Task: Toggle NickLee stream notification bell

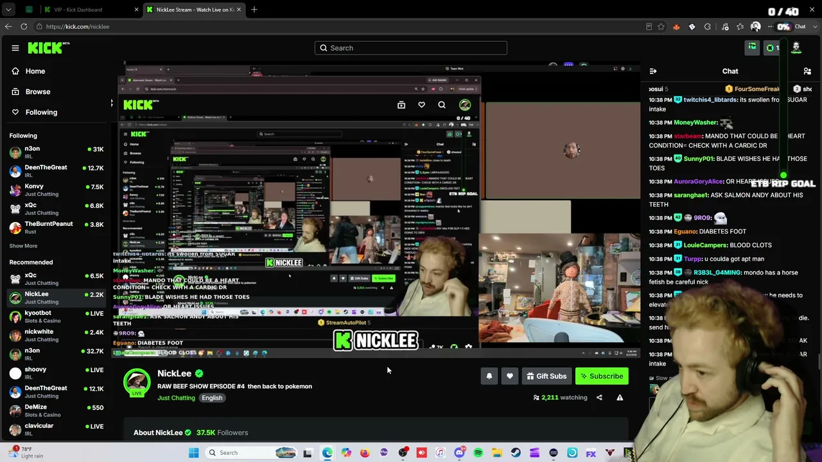Action: 489,377
